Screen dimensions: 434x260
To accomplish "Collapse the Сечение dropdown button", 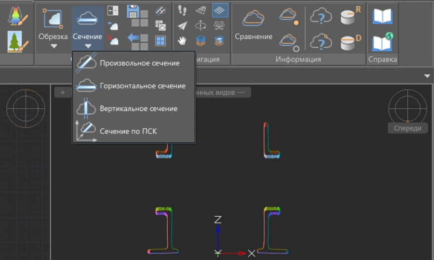I will click(x=87, y=46).
